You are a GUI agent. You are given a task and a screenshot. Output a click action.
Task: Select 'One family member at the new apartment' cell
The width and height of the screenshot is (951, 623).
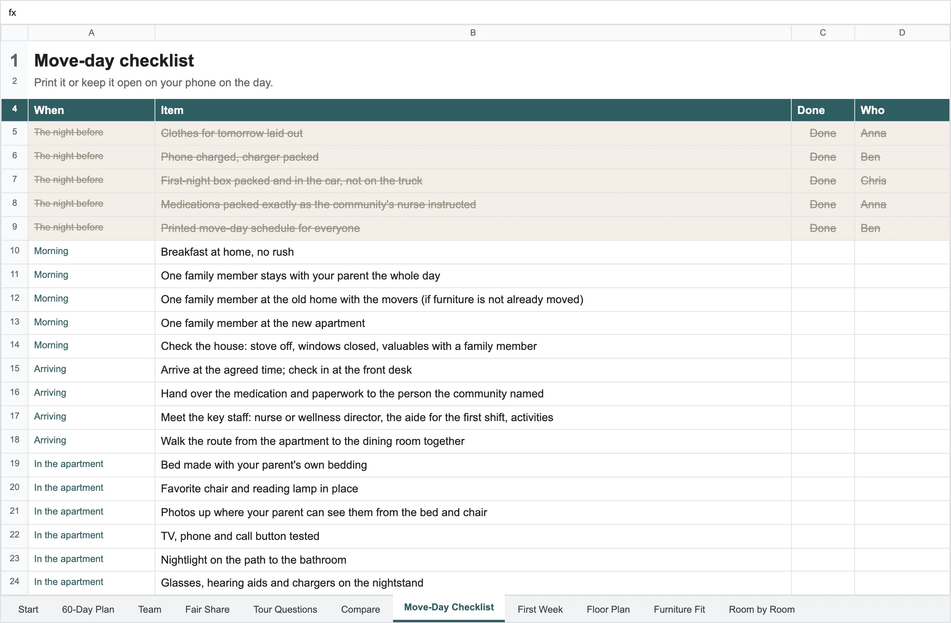(473, 323)
